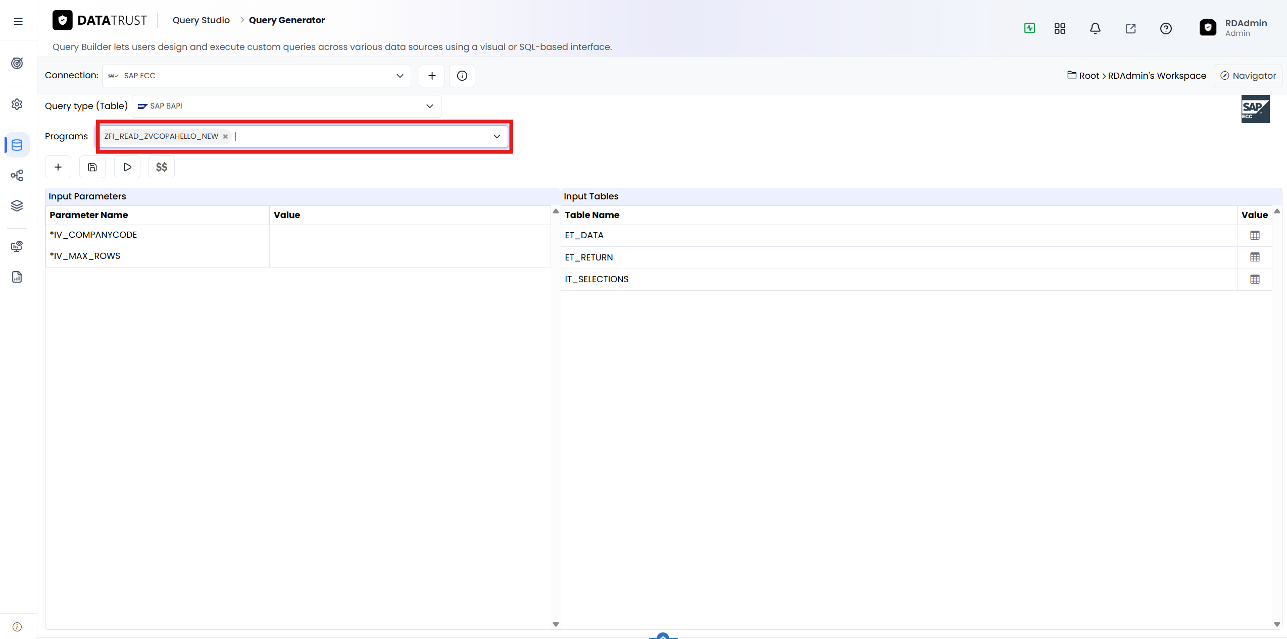Open the data flow nodes sidebar icon
This screenshot has width=1287, height=639.
pyautogui.click(x=17, y=175)
